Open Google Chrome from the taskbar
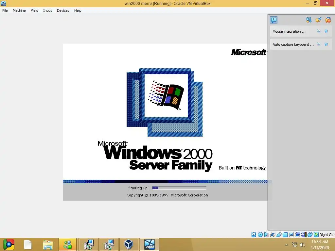The image size is (335, 251). [x=9, y=244]
